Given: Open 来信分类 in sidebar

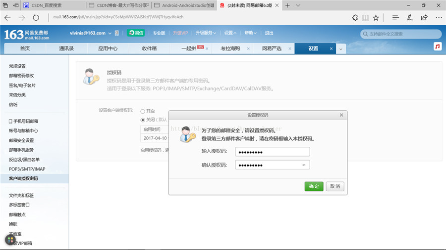Looking at the screenshot, I should [17, 95].
